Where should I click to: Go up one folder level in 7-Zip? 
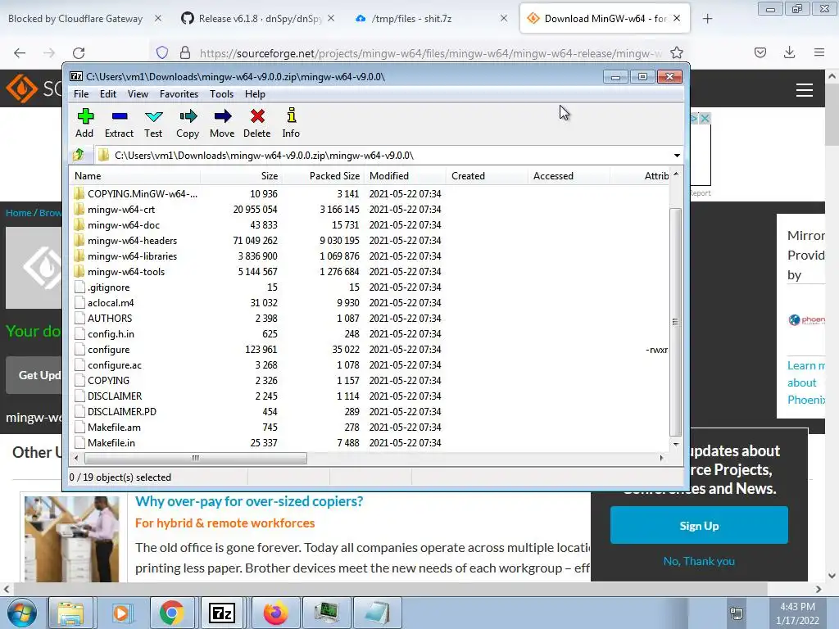point(79,155)
